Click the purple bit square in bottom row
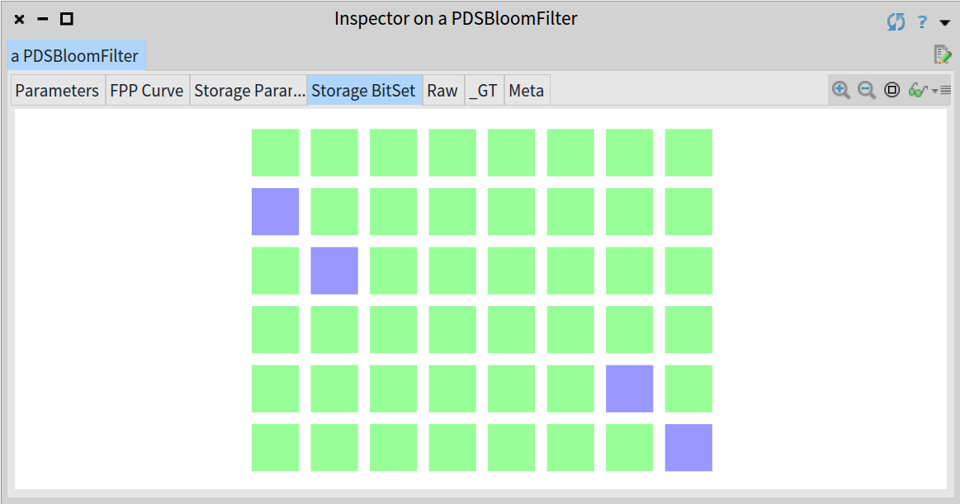This screenshot has height=504, width=960. (x=688, y=448)
